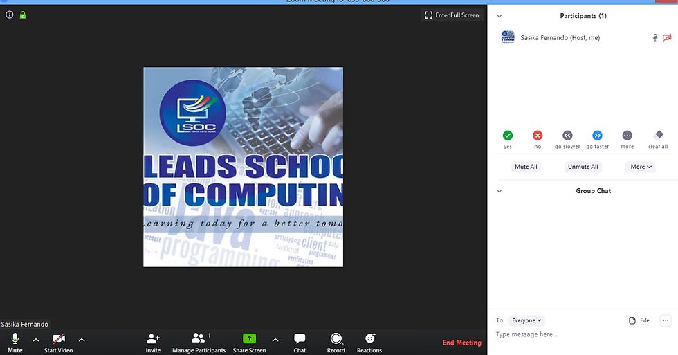Click the Participants (1) header
Viewport: 678px width, 355px height.
tap(583, 16)
